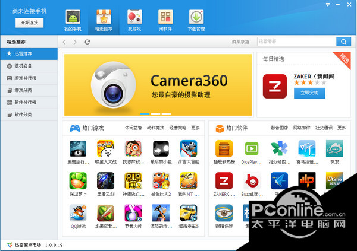Open 游戏排行榜 in the sidebar
357x251 pixels.
pyautogui.click(x=29, y=78)
